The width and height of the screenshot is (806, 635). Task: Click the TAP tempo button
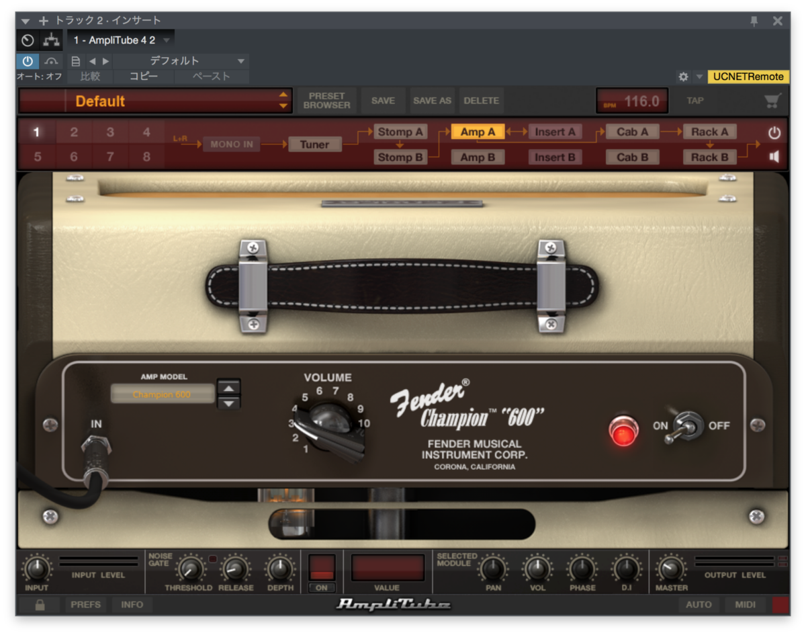695,101
